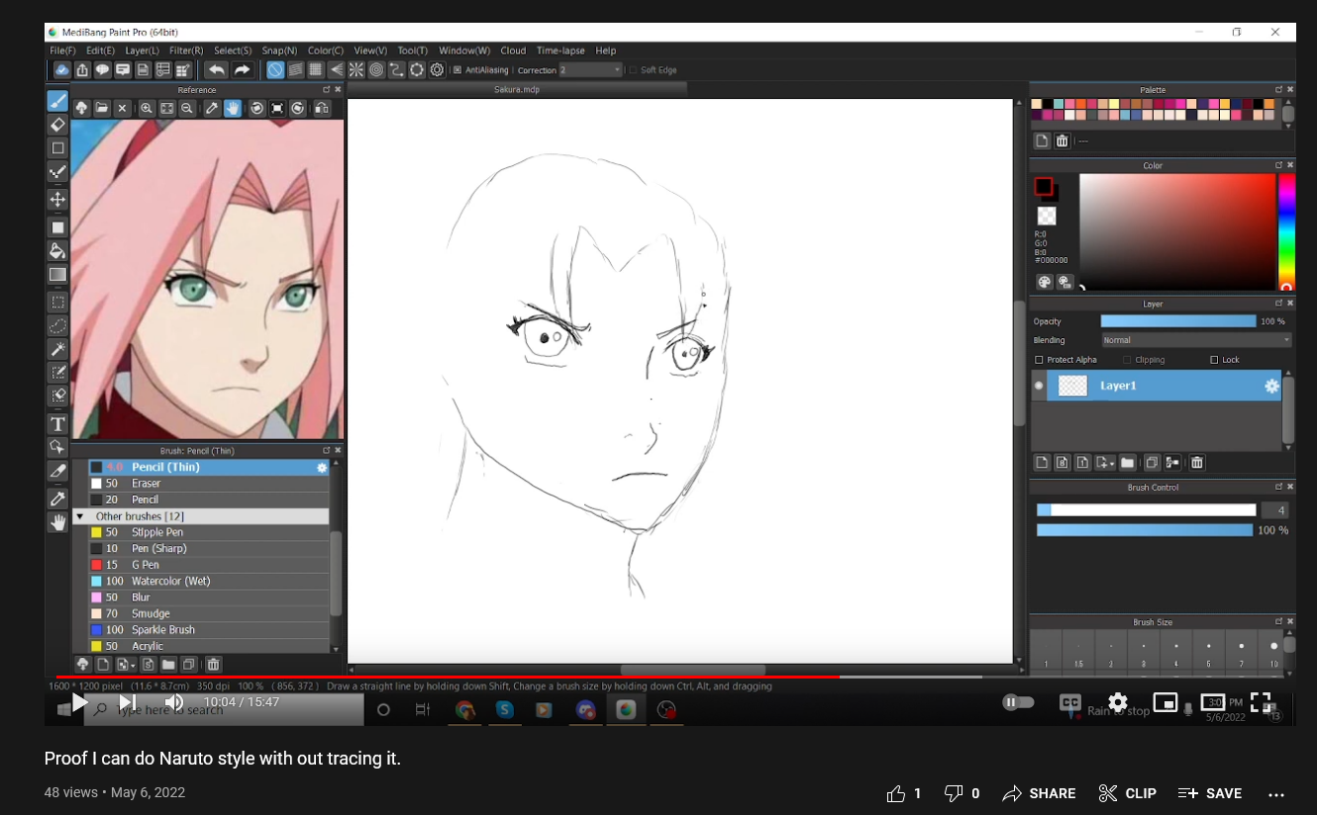
Task: Toggle YouTube autoplay switch
Action: 1018,702
